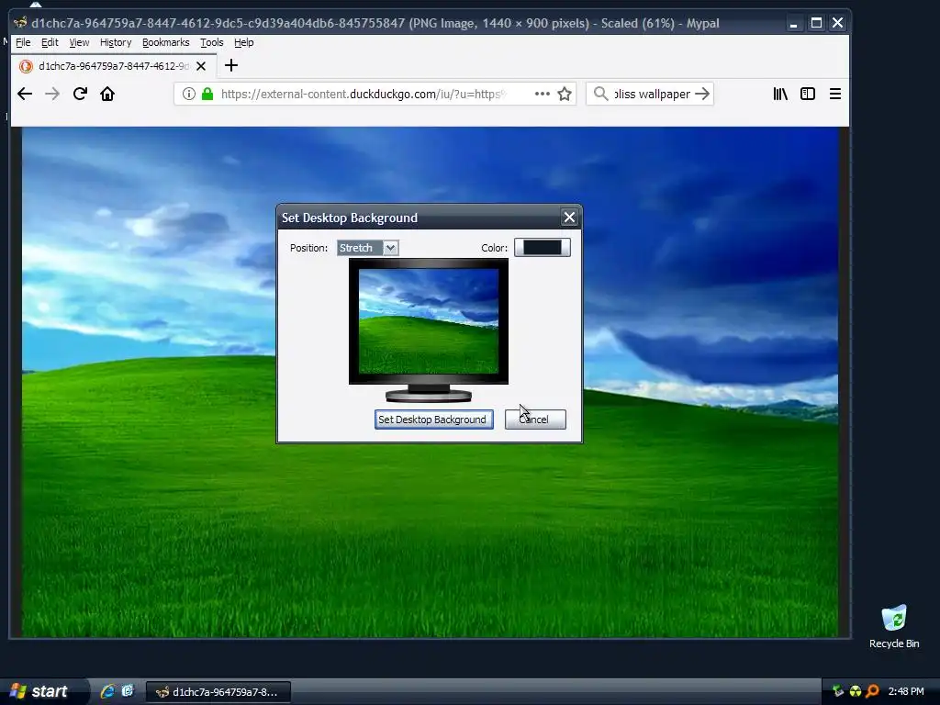Click the yellow shield tray icon

[x=856, y=691]
